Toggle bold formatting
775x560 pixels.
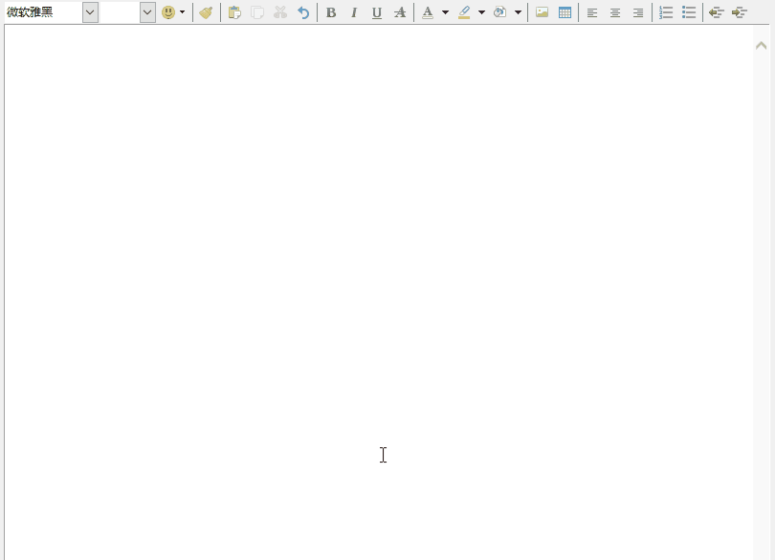pyautogui.click(x=331, y=12)
